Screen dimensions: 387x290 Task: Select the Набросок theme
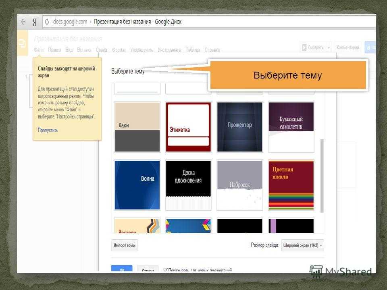(x=239, y=185)
